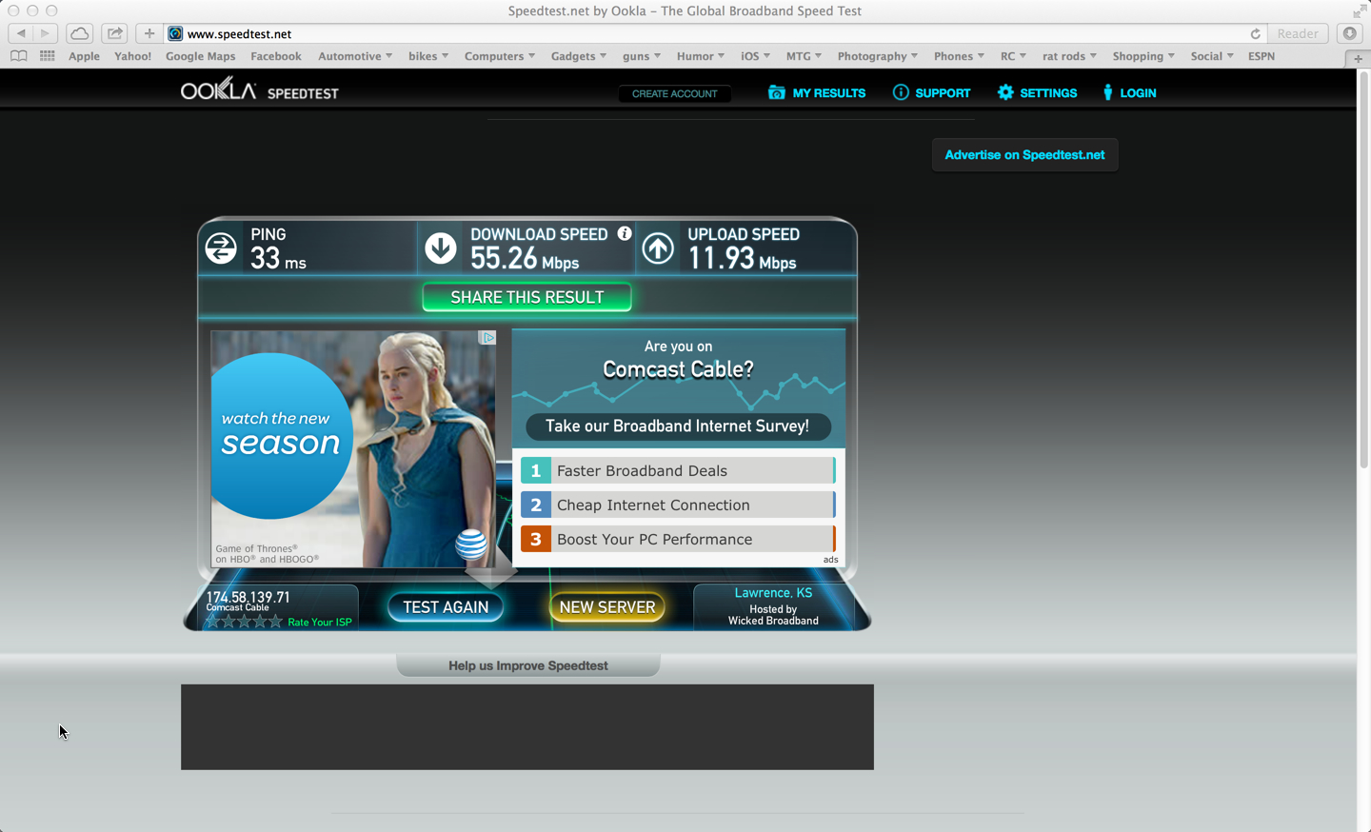Expand the Phones bookmarks folder
The image size is (1371, 832).
pyautogui.click(x=960, y=56)
